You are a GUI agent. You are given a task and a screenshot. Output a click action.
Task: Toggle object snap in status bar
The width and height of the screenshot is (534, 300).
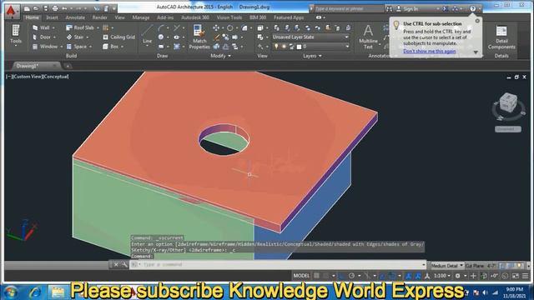[391, 276]
